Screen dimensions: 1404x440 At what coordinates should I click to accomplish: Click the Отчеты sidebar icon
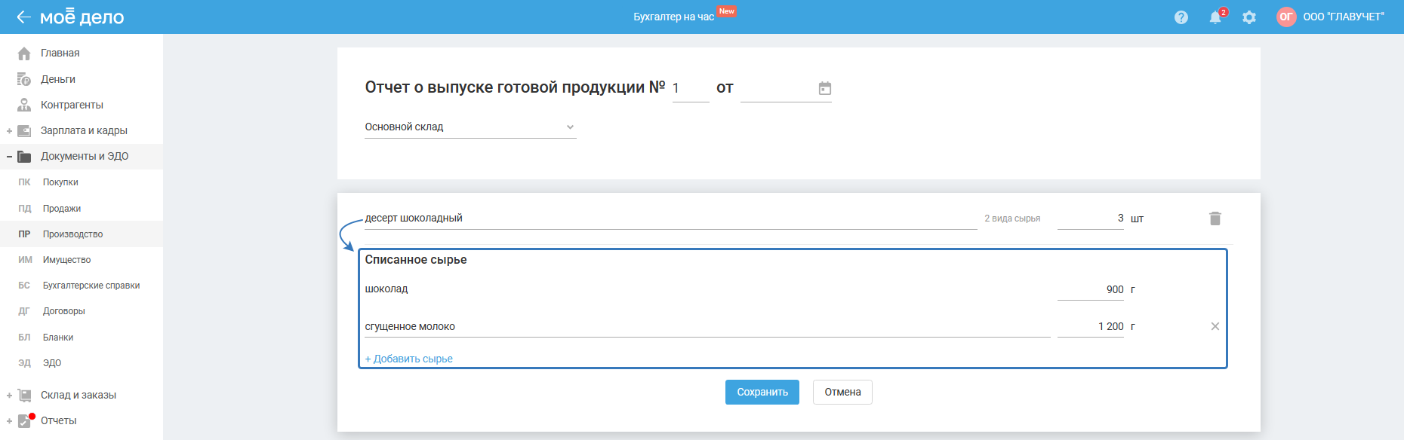click(25, 420)
